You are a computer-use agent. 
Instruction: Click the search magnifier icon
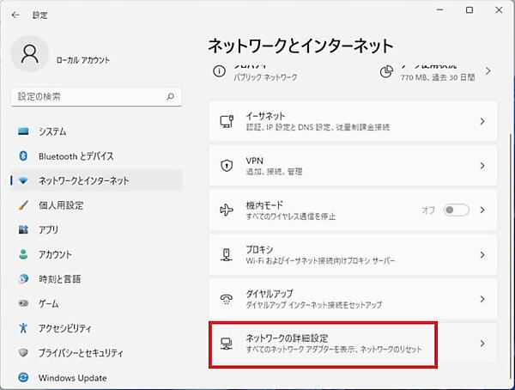point(170,96)
